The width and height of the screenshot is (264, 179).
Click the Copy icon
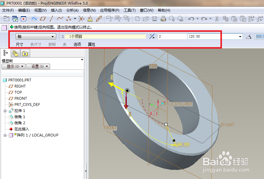click(x=226, y=19)
